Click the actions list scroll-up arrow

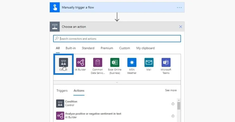point(179,100)
